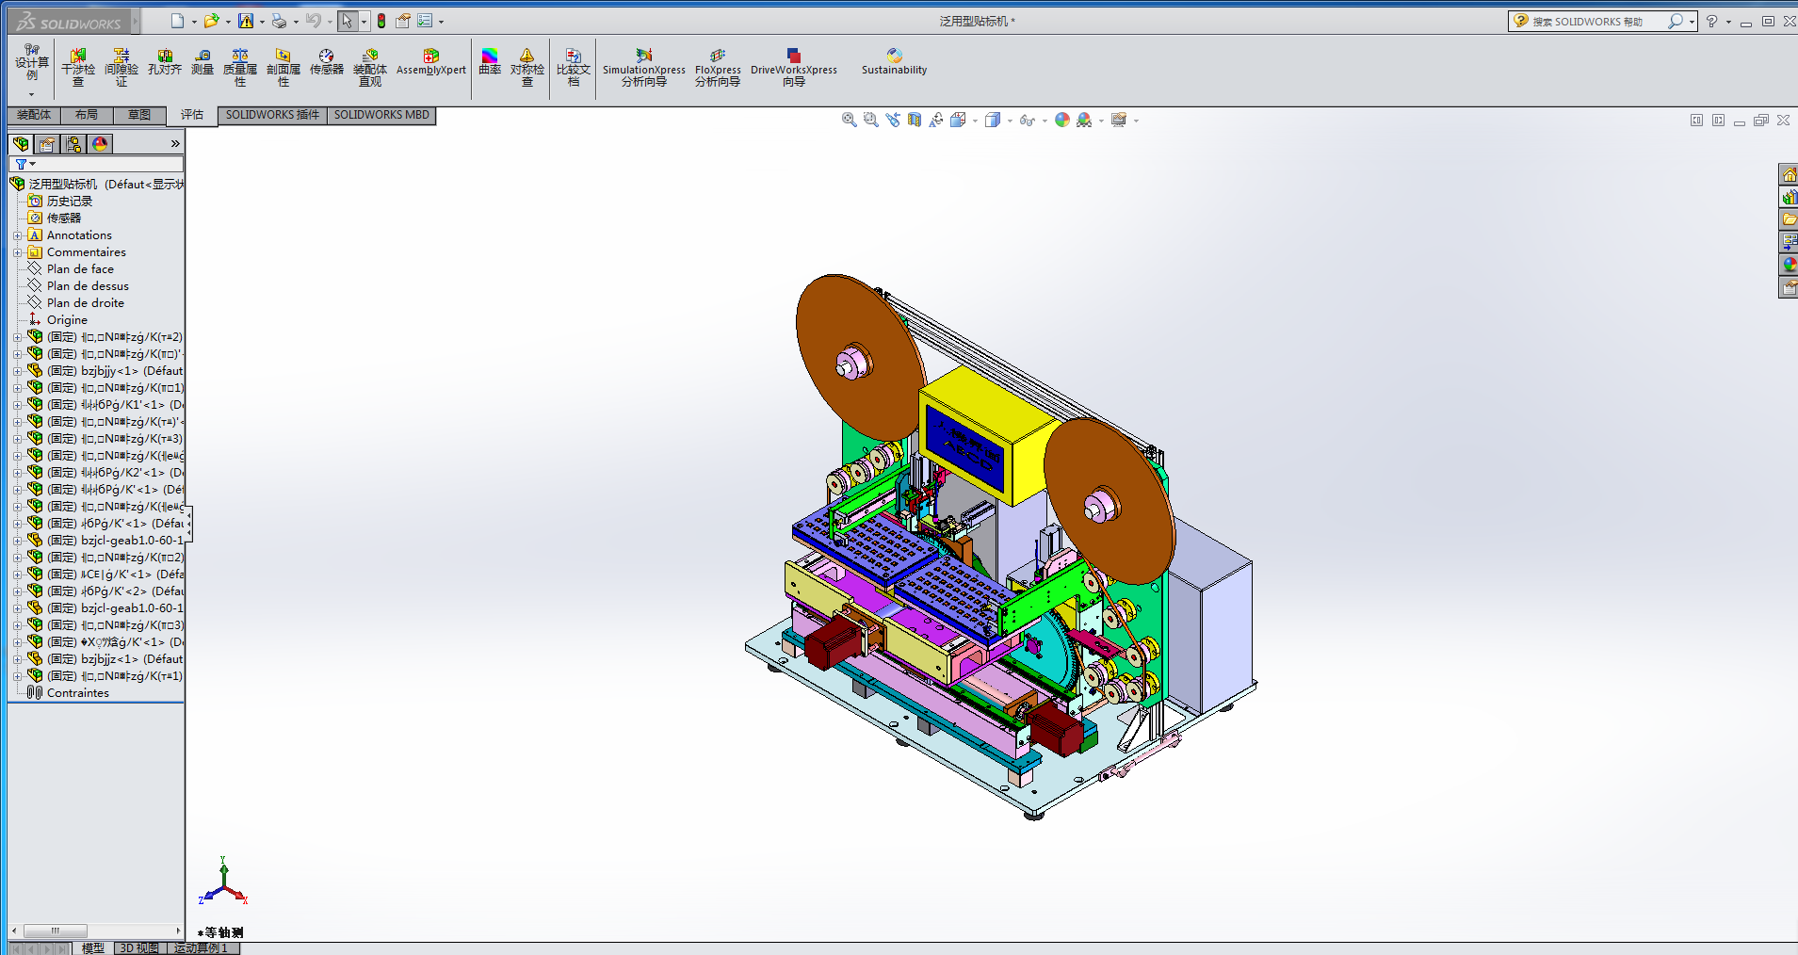This screenshot has height=955, width=1798.
Task: Open the 设计算例 dropdown arrow
Action: (x=31, y=94)
